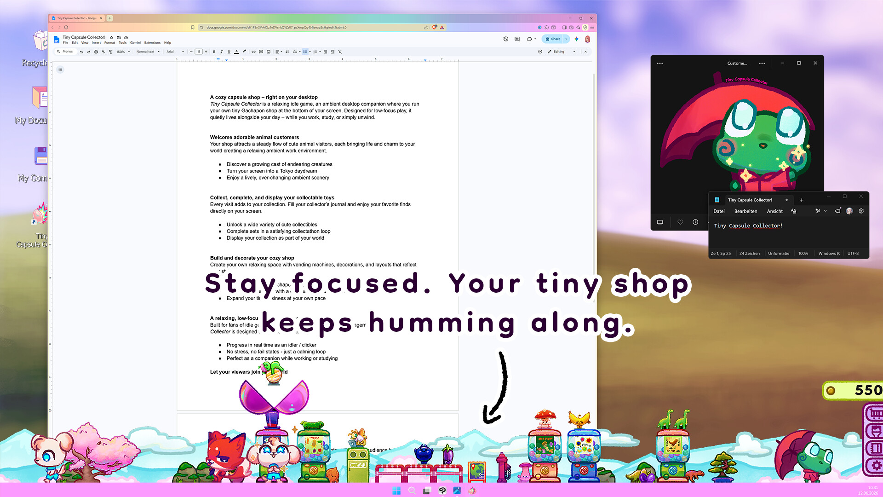This screenshot has height=497, width=883.
Task: Open the game settings gear button
Action: tap(874, 466)
